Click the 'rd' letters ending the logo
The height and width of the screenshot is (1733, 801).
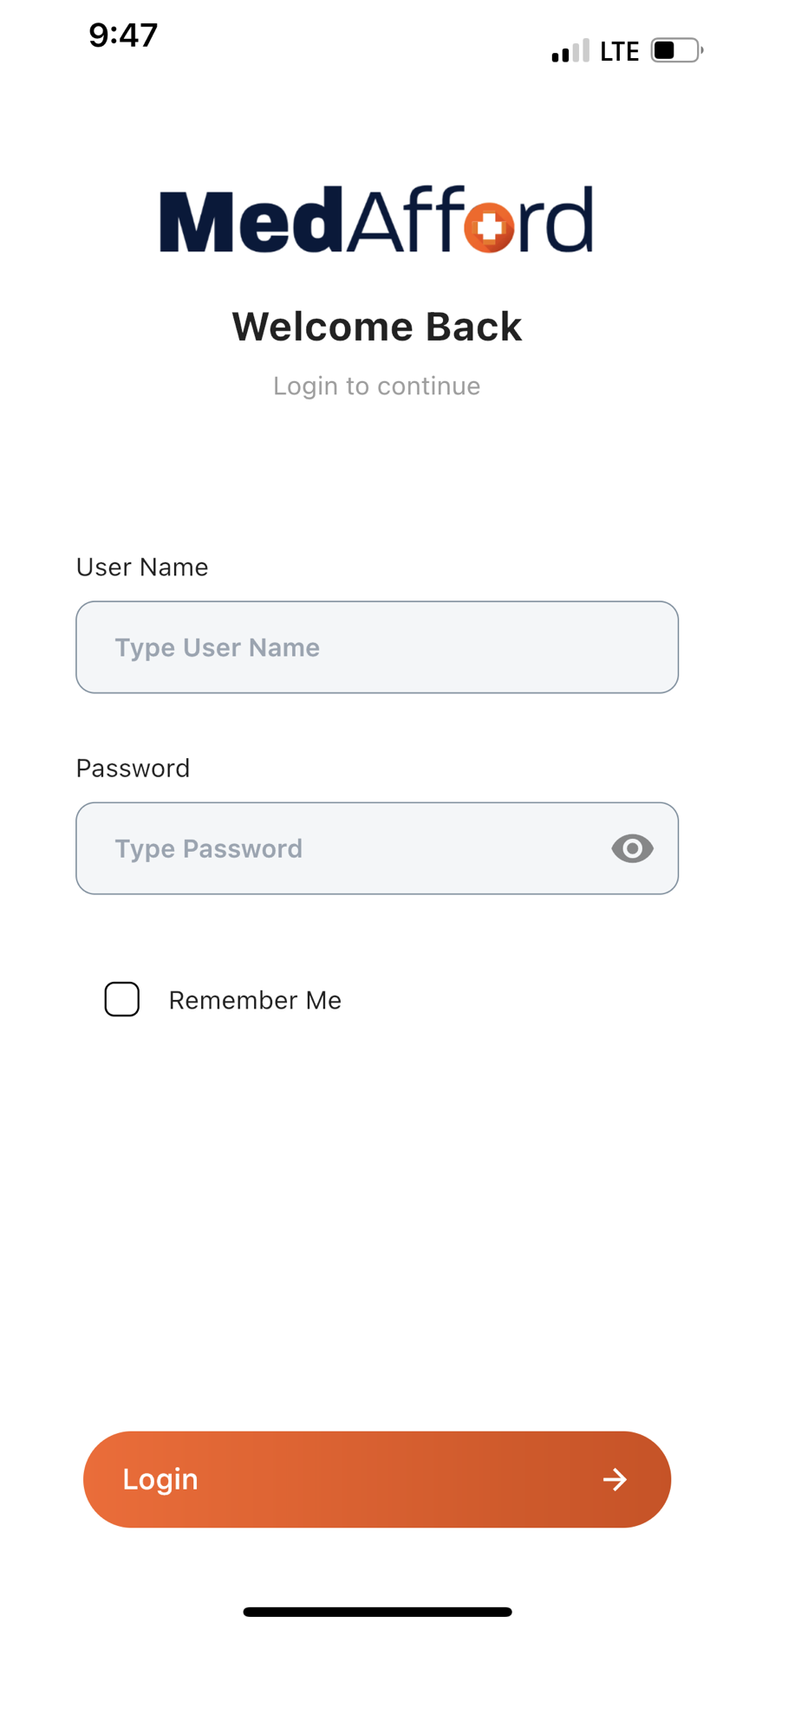coord(557,222)
